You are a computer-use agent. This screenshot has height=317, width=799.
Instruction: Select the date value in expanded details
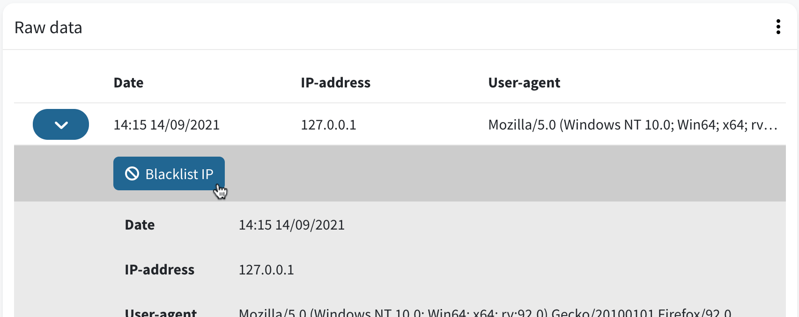pyautogui.click(x=292, y=225)
